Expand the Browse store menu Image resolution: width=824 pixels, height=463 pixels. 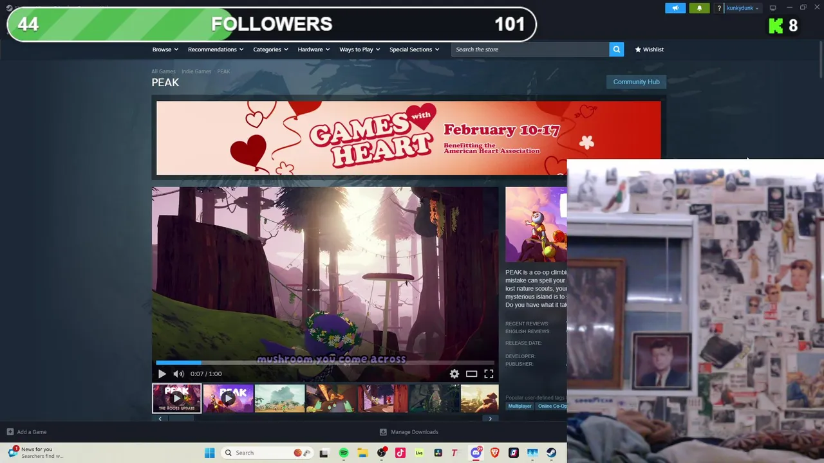(x=165, y=50)
